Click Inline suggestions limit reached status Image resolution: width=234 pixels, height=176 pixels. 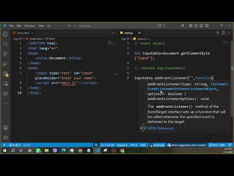tap(187, 145)
